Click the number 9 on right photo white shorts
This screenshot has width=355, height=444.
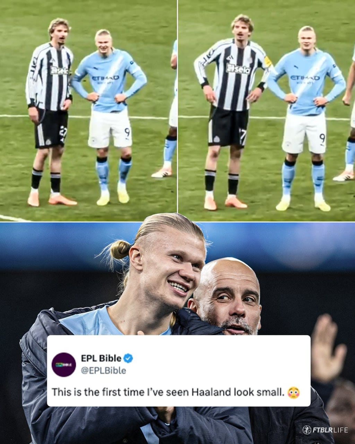(322, 138)
